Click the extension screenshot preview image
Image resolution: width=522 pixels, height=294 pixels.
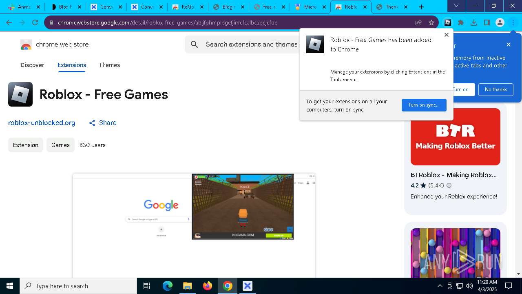(194, 225)
